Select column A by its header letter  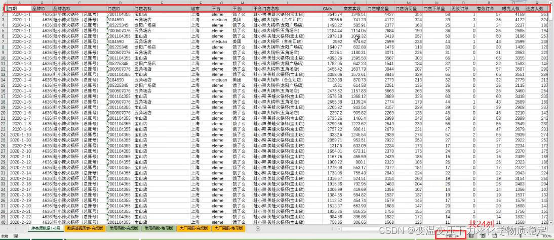tap(19, 3)
